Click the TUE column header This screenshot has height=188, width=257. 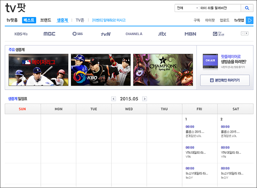click(x=94, y=109)
